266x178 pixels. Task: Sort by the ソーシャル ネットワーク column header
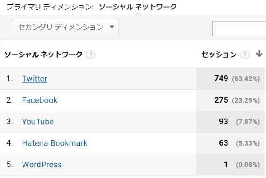click(43, 55)
